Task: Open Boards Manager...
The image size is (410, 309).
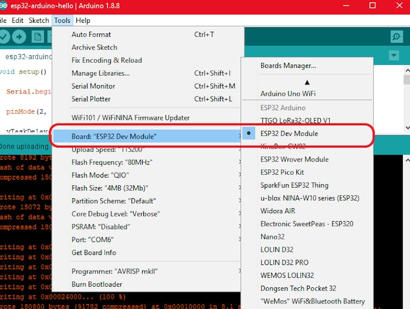Action: (x=307, y=66)
